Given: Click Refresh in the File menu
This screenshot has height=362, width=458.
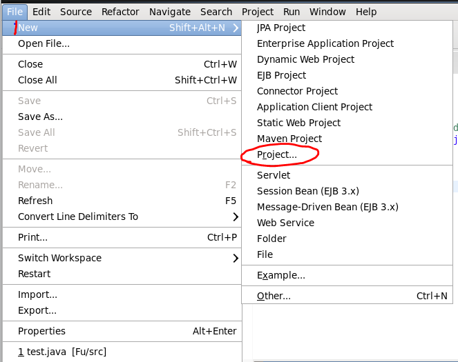Looking at the screenshot, I should 35,201.
